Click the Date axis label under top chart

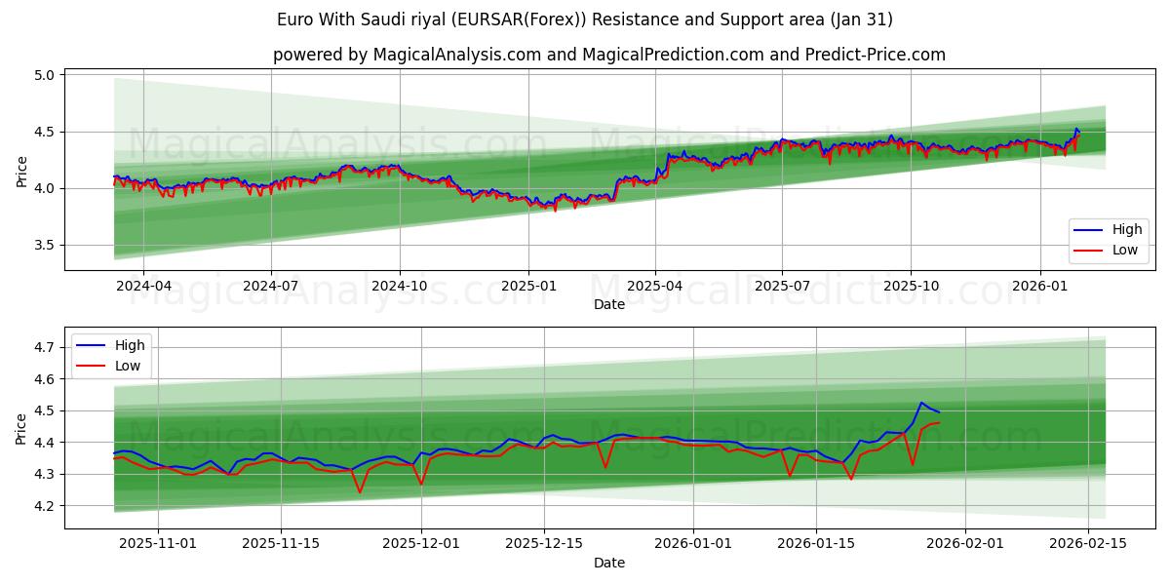coord(607,305)
